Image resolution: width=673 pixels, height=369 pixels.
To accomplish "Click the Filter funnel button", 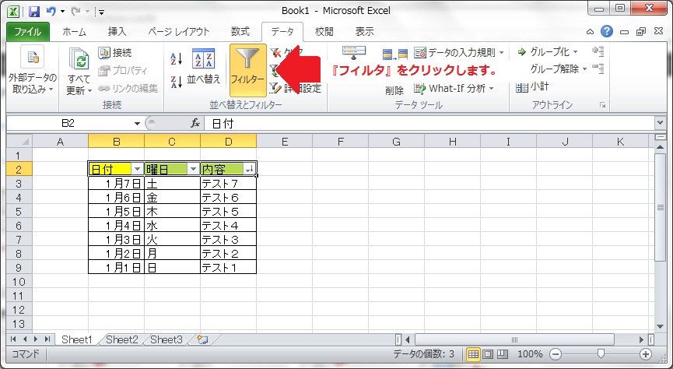I will pos(247,70).
